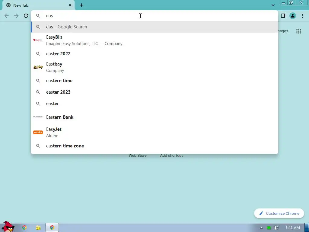
Task: Open Customize Chrome
Action: (x=279, y=213)
